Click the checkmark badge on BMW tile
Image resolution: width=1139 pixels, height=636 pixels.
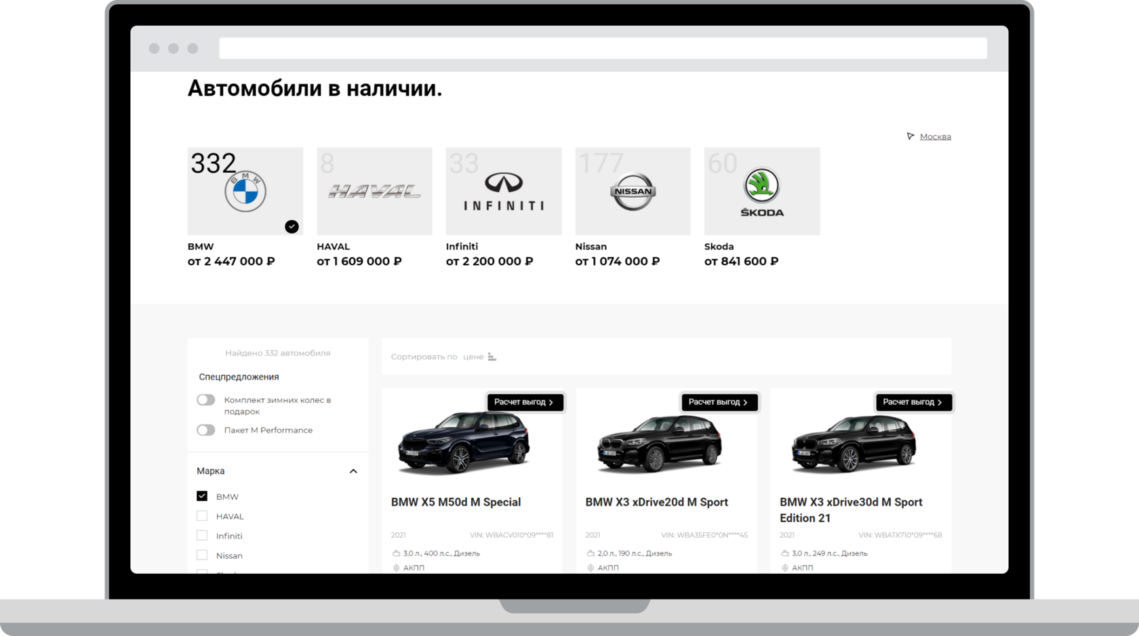pos(292,226)
